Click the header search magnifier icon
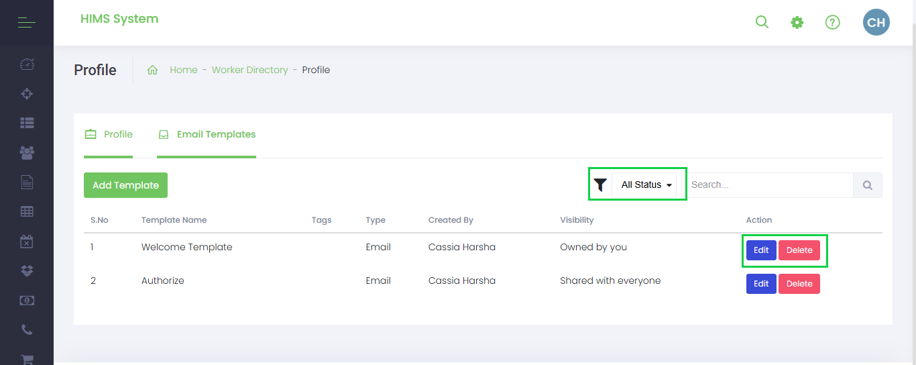This screenshot has height=365, width=916. click(x=762, y=22)
